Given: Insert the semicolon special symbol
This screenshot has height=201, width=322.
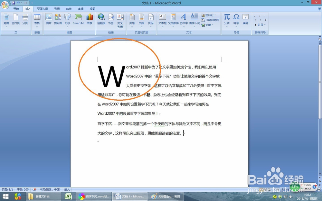Looking at the screenshot, I should pos(255,20).
